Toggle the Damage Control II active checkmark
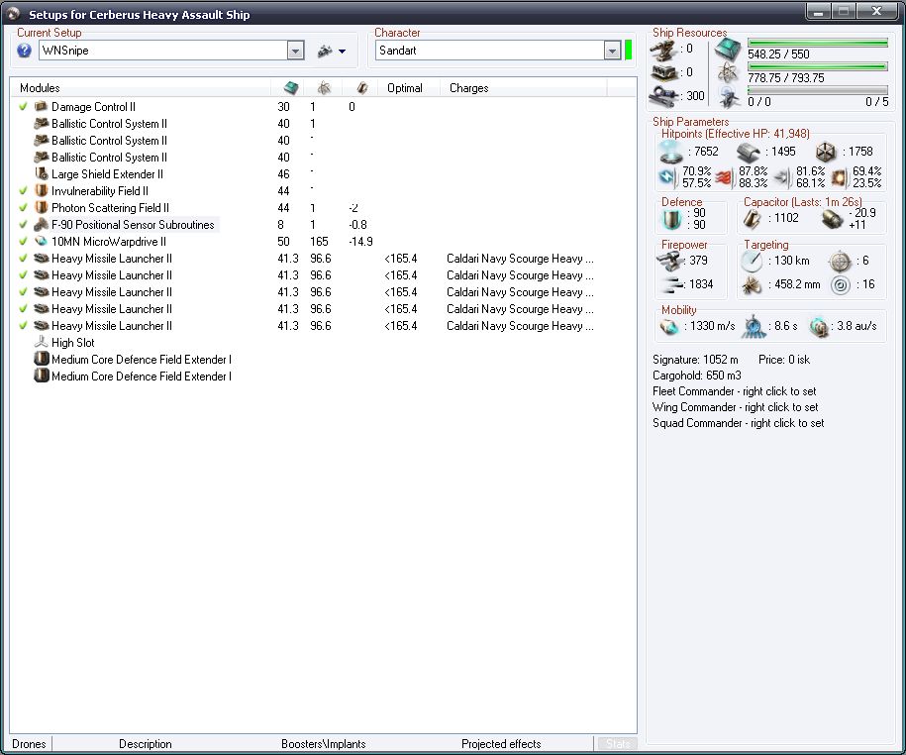 [23, 106]
